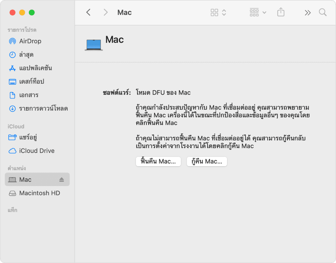Click แท็ก tags section header
This screenshot has height=263, width=336.
pyautogui.click(x=12, y=210)
